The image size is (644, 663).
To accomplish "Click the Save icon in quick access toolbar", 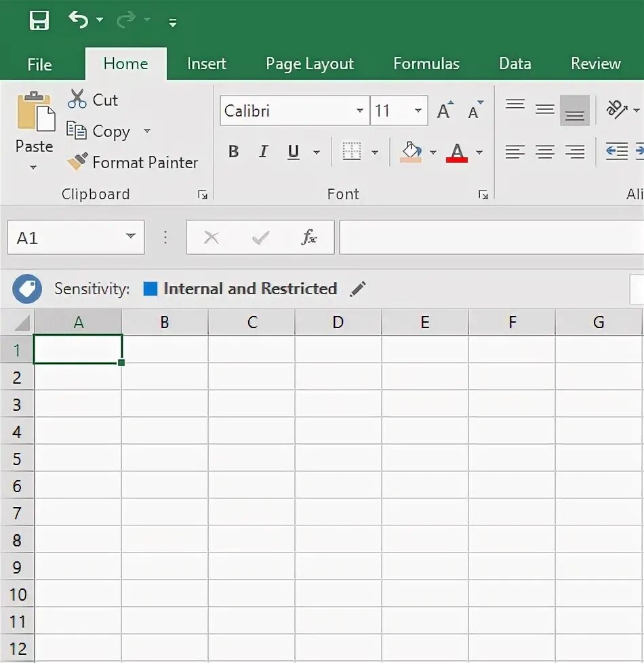I will click(x=39, y=20).
